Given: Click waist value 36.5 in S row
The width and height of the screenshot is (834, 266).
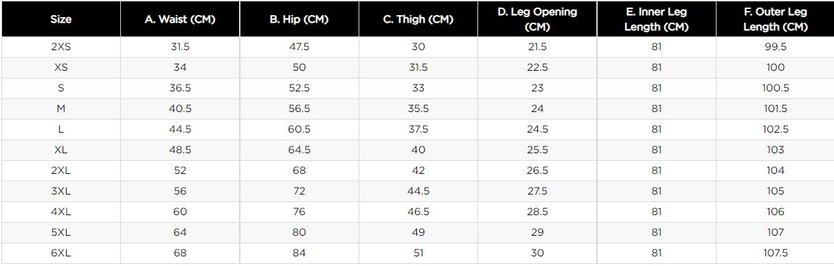Looking at the screenshot, I should pos(180,88).
